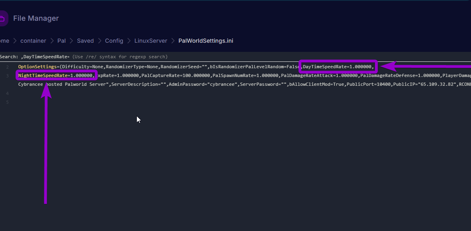Click the chevron before PalWorldSettings.ini
Screen dimensions: 471x231
[x=173, y=41]
